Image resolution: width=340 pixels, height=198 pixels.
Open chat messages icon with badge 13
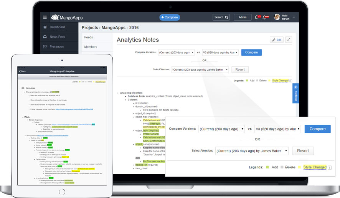coord(257,17)
